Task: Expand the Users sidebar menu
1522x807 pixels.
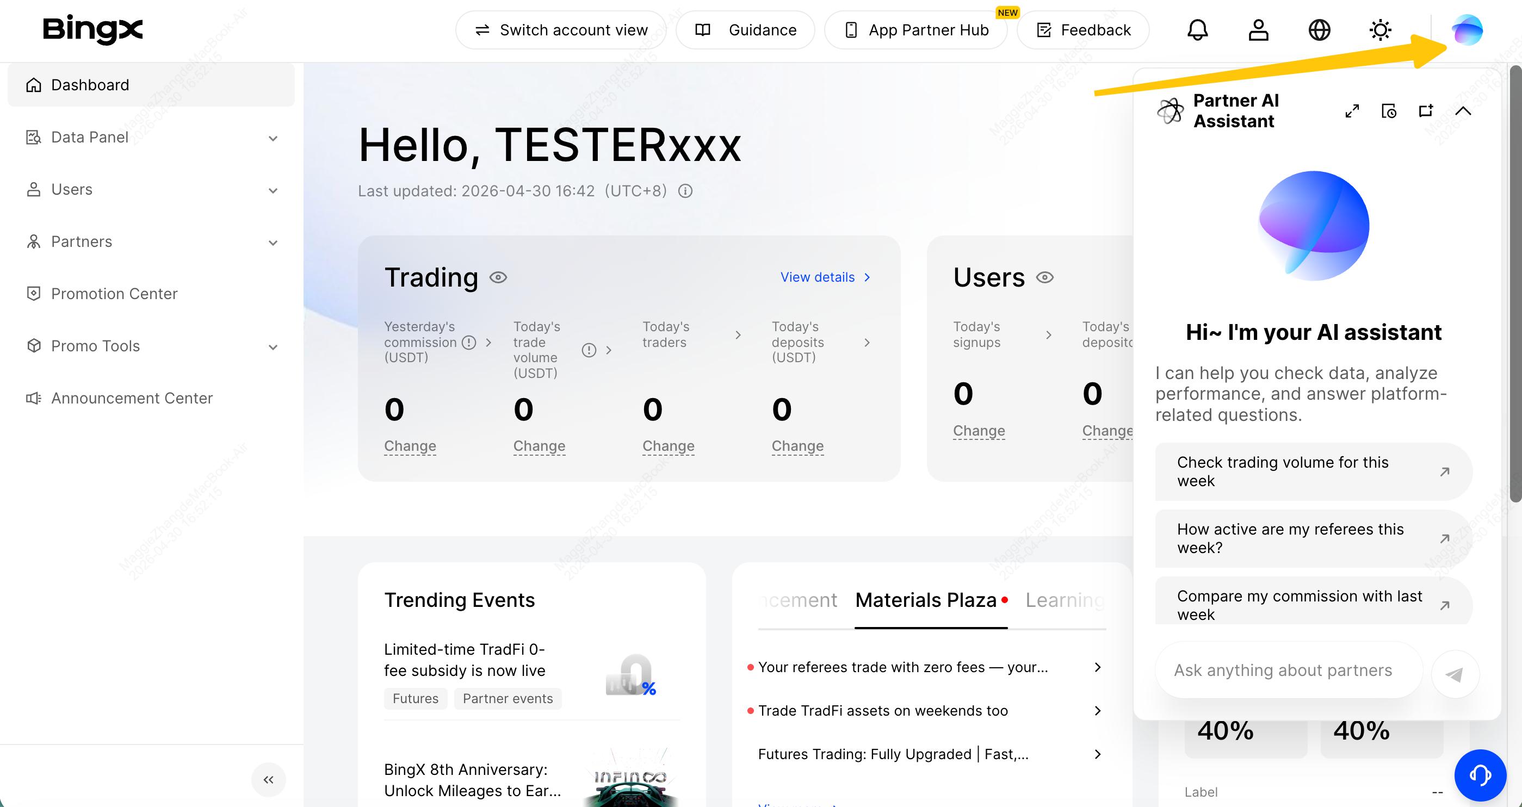Action: pos(151,190)
